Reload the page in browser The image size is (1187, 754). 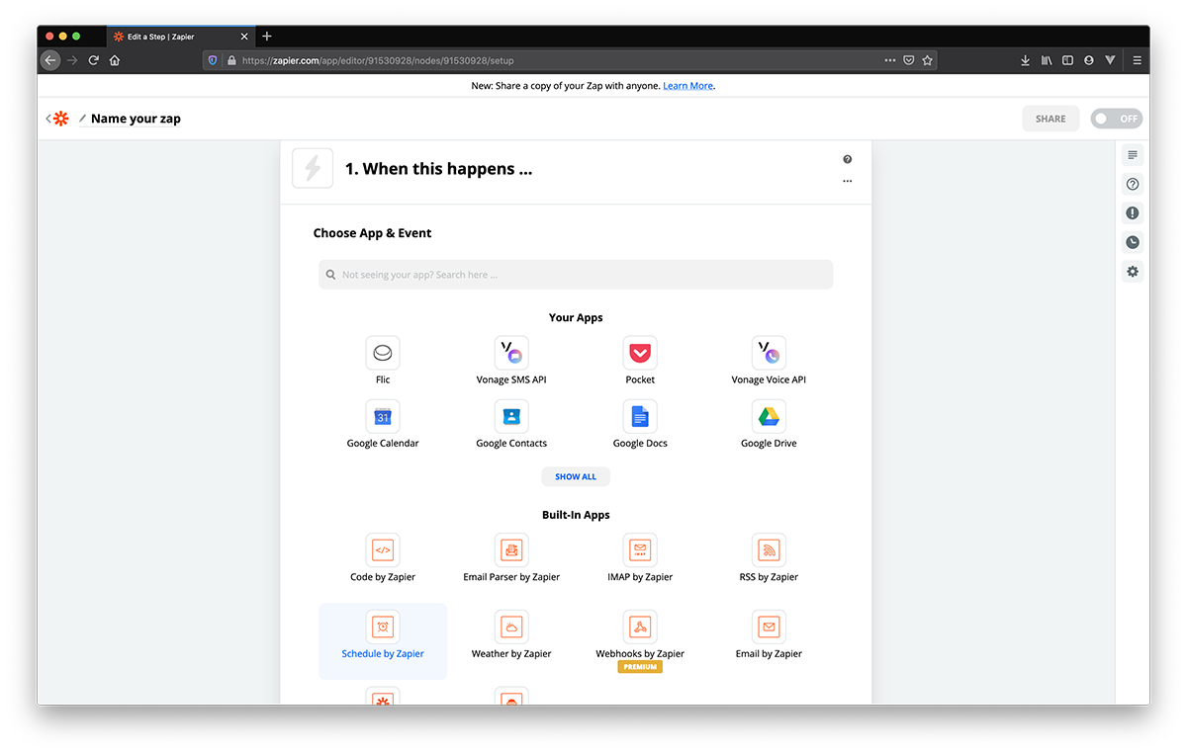pyautogui.click(x=94, y=60)
